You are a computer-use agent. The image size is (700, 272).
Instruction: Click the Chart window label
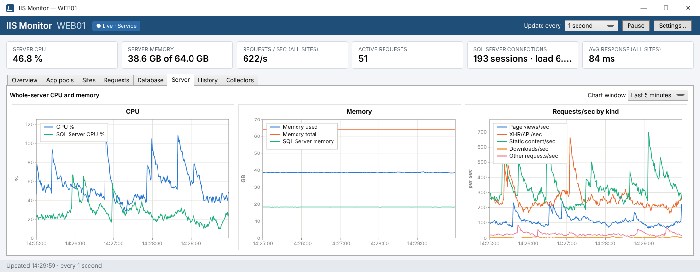[606, 95]
